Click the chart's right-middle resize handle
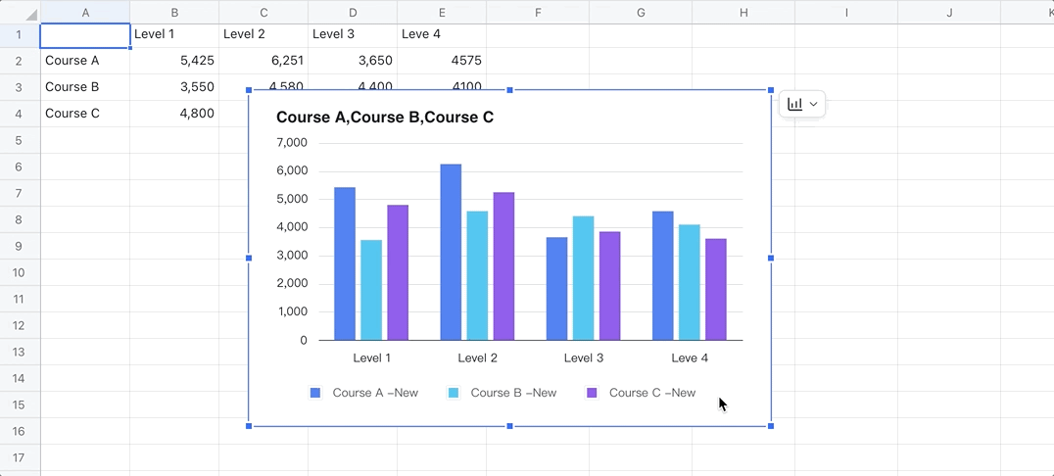Image resolution: width=1054 pixels, height=476 pixels. (x=771, y=258)
